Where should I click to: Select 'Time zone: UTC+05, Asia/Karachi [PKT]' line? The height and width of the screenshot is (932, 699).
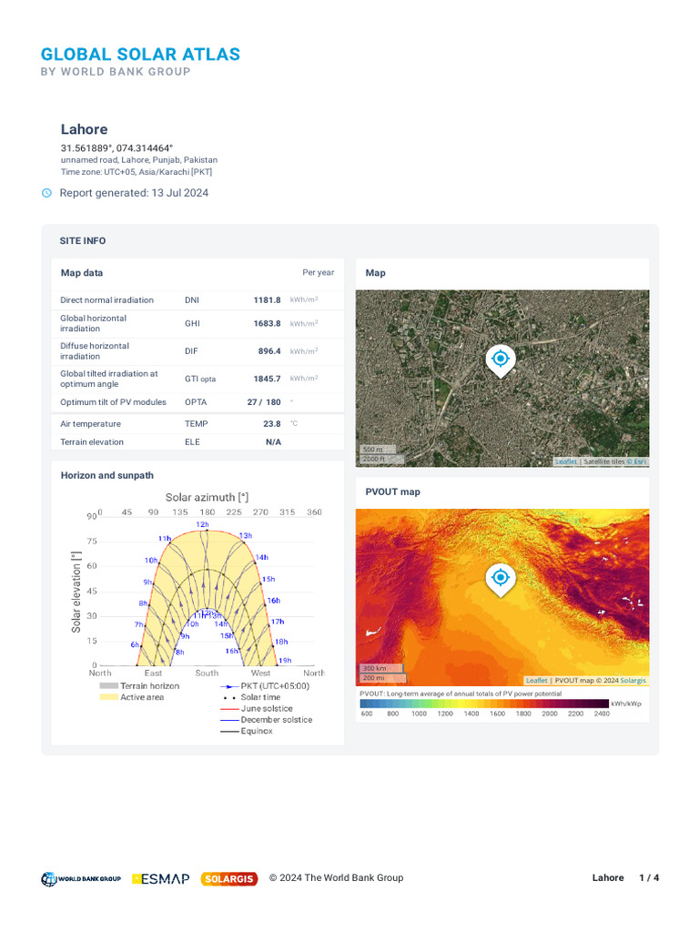[137, 172]
